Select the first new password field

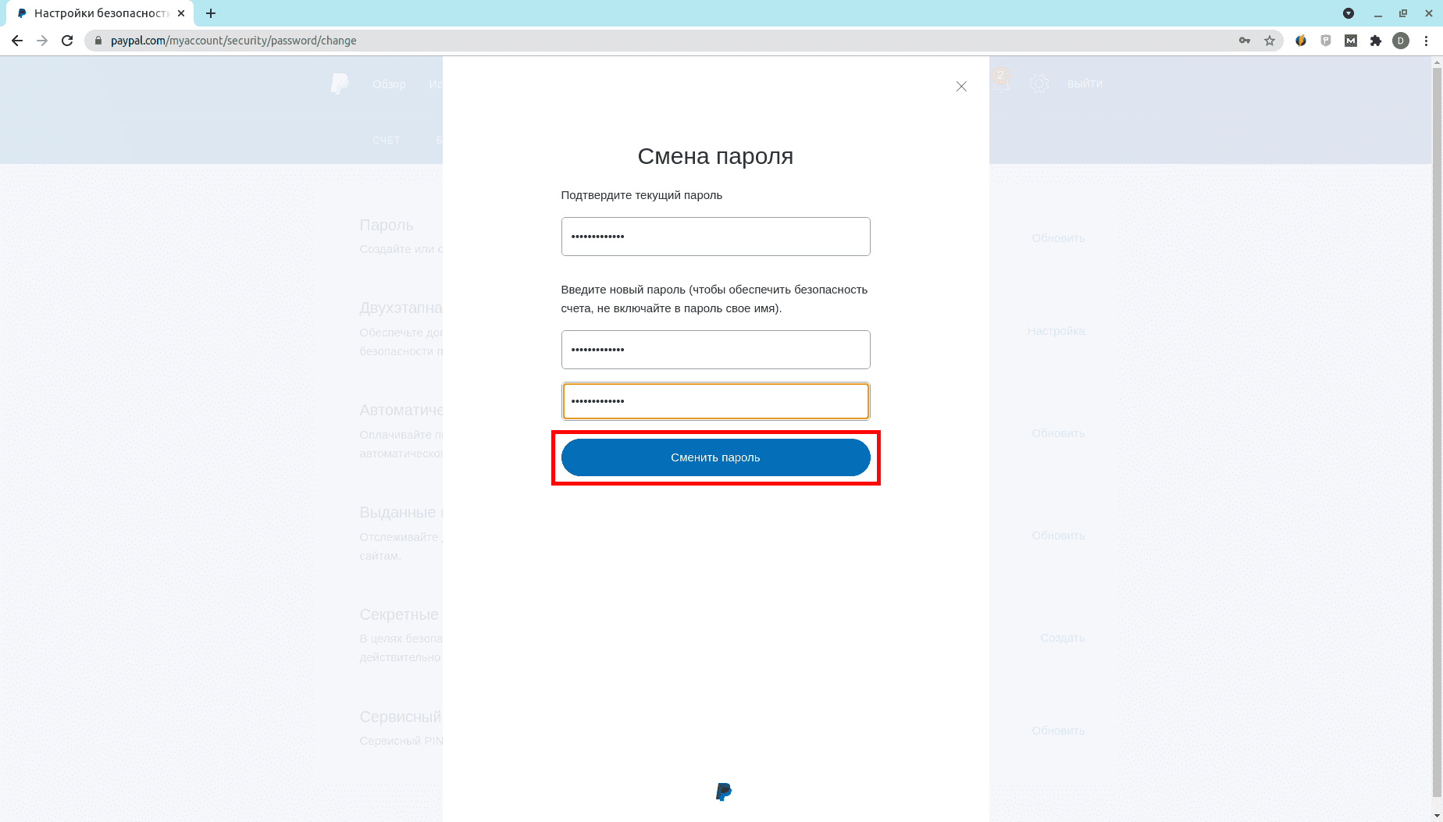715,350
